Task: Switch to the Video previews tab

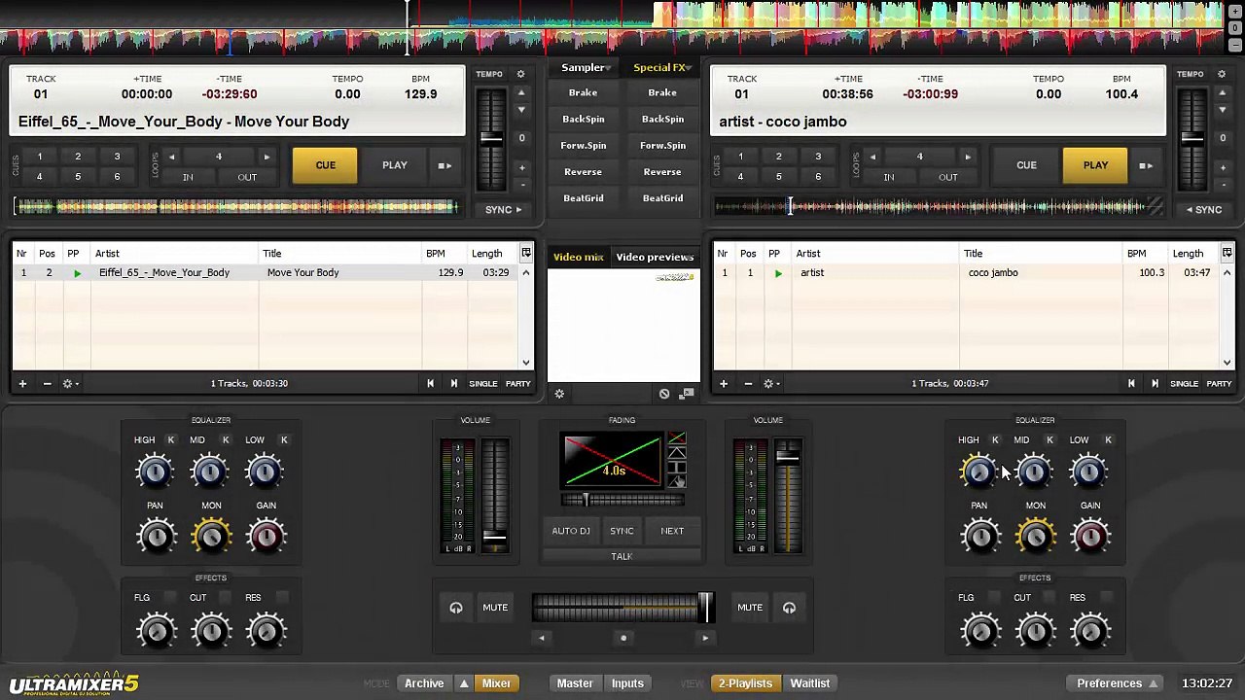Action: click(x=655, y=257)
